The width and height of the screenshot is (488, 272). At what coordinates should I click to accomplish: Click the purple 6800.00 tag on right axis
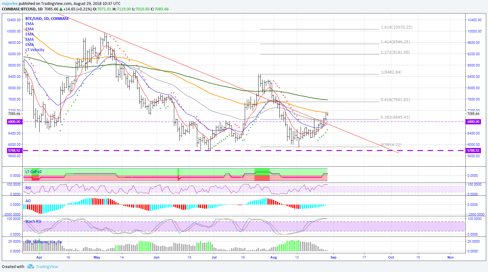tap(473, 122)
